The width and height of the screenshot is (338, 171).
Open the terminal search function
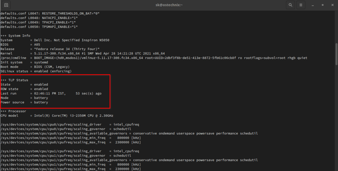click(290, 5)
